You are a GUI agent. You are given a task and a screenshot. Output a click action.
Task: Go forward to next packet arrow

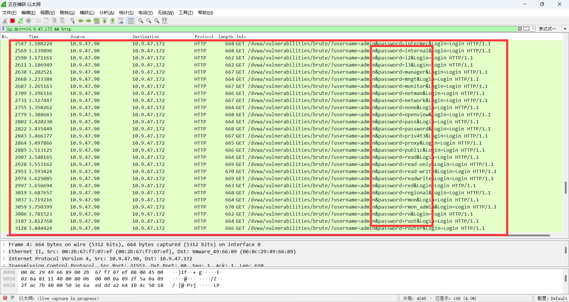click(x=89, y=21)
